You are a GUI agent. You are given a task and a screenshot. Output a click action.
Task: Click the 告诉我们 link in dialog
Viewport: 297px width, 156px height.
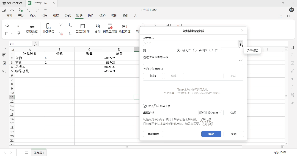click(207, 124)
